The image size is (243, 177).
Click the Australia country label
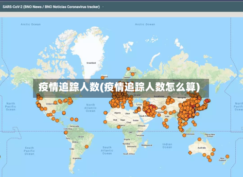pos(202,148)
